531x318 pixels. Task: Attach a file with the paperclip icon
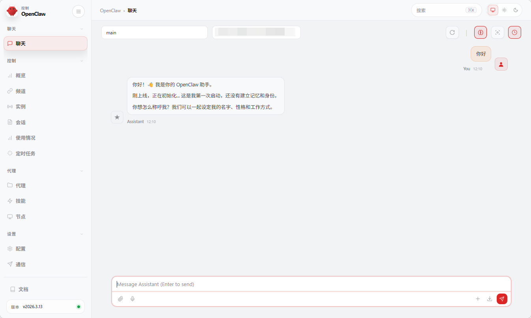[x=121, y=299]
